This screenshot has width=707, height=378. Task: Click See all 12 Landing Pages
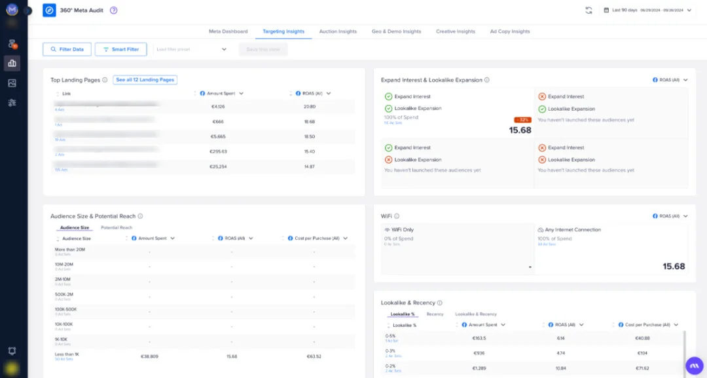(145, 80)
